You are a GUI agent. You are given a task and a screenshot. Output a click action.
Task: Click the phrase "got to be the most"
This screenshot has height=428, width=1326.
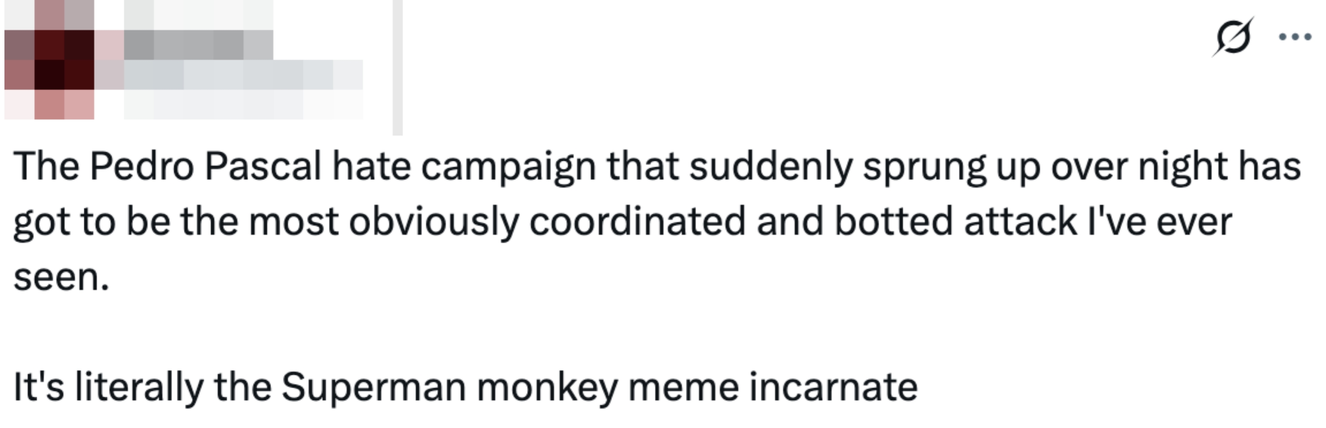pyautogui.click(x=175, y=222)
